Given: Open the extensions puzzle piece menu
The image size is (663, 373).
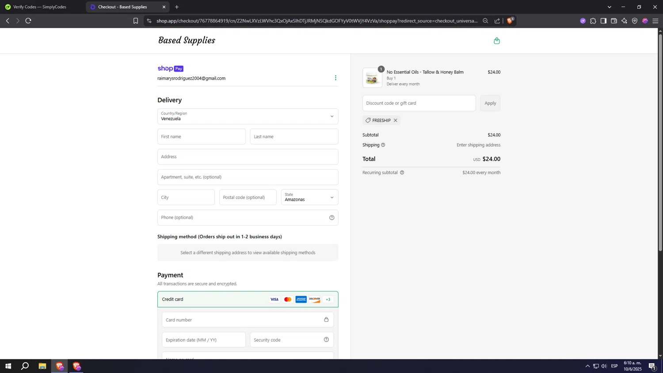Looking at the screenshot, I should (x=593, y=21).
